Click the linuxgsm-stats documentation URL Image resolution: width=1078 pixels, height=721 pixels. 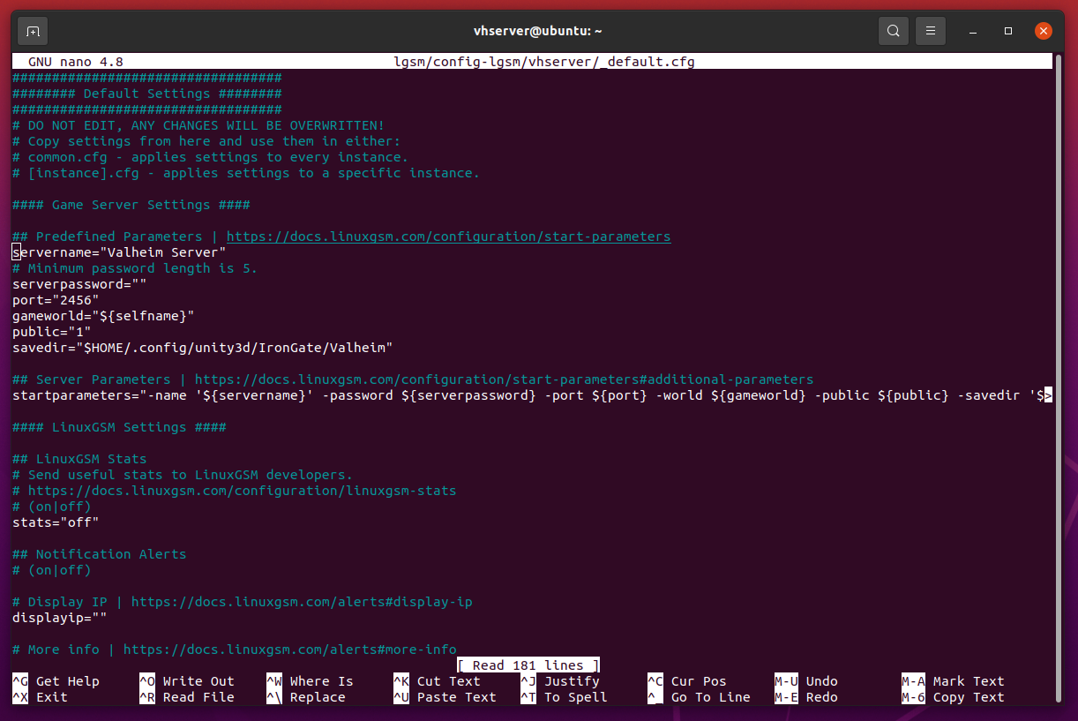click(242, 491)
